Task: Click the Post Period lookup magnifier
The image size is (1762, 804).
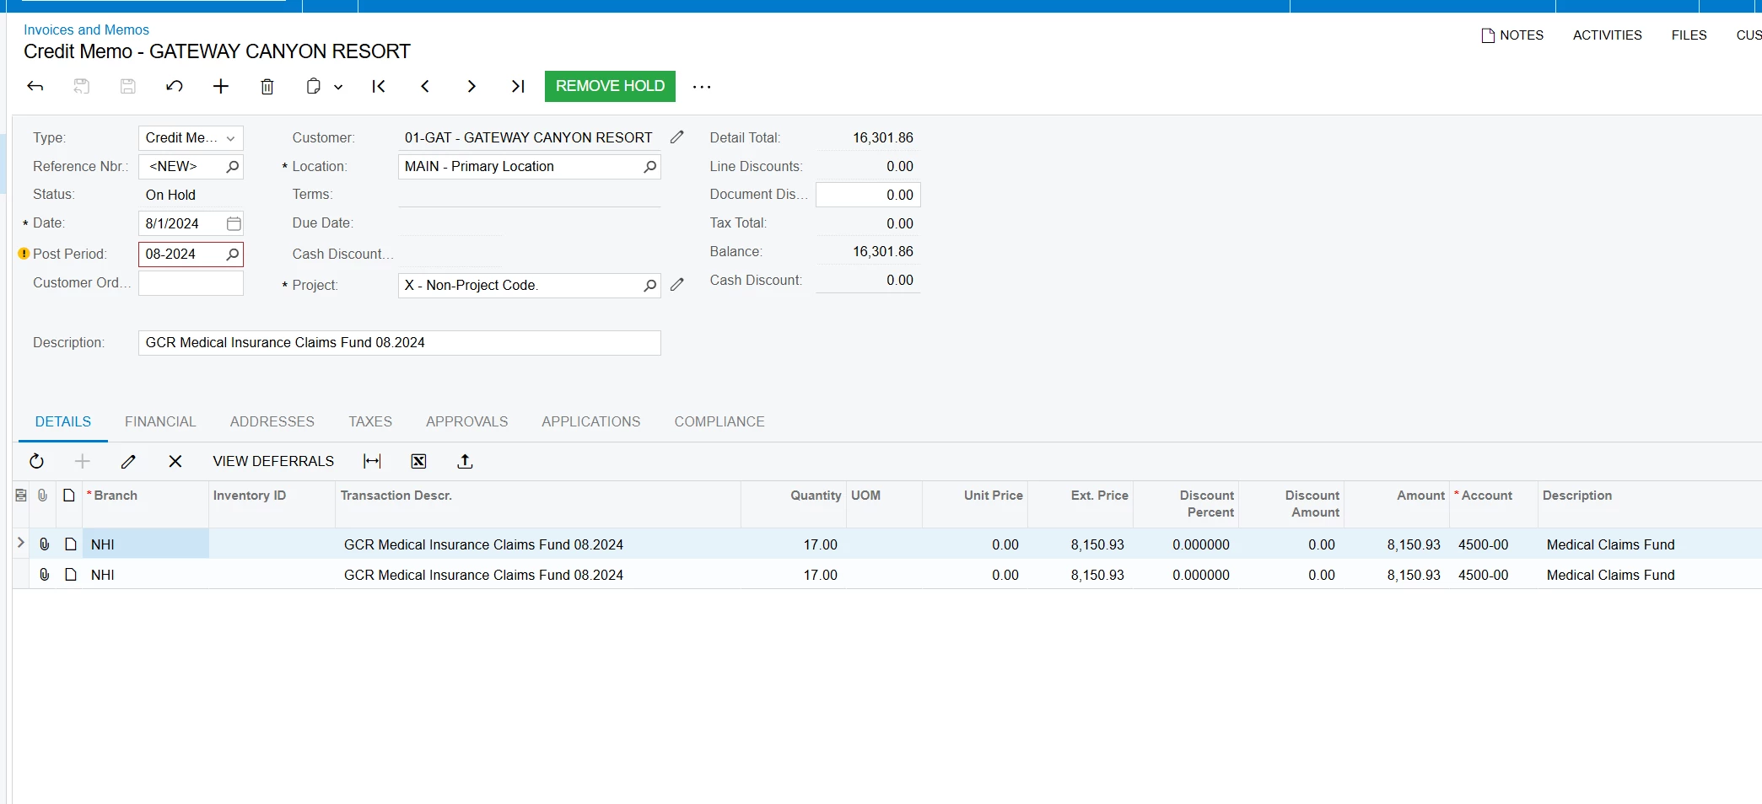Action: tap(233, 254)
